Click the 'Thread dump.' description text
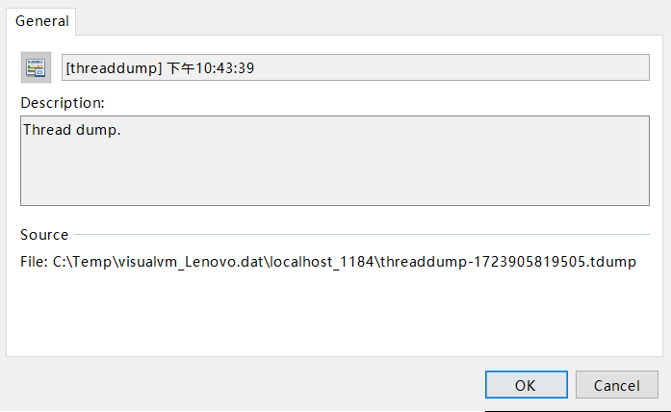Screen dimensions: 671x412 [72, 130]
